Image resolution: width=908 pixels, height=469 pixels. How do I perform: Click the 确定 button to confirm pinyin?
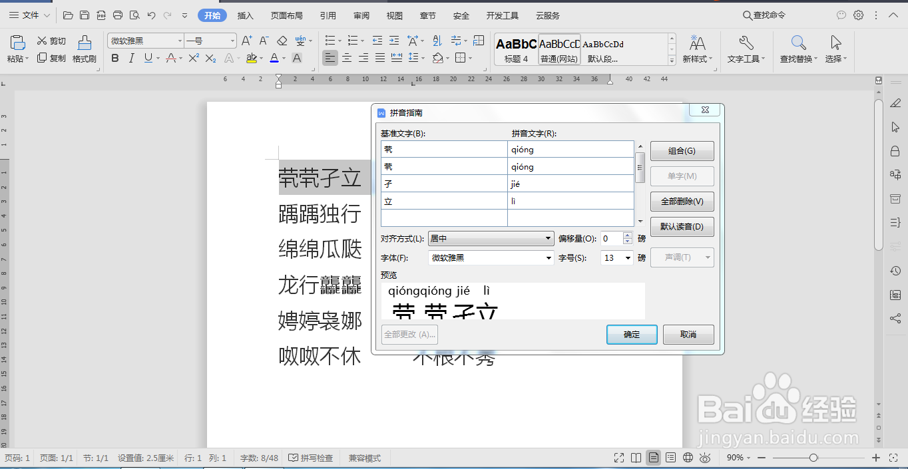click(631, 335)
